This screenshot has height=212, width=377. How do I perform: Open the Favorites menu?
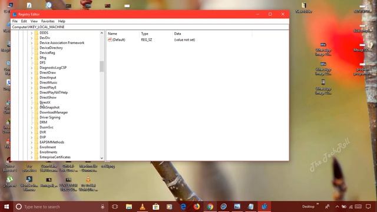pos(48,21)
